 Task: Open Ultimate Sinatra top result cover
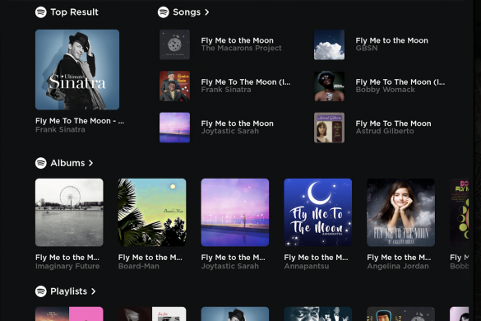(x=77, y=70)
